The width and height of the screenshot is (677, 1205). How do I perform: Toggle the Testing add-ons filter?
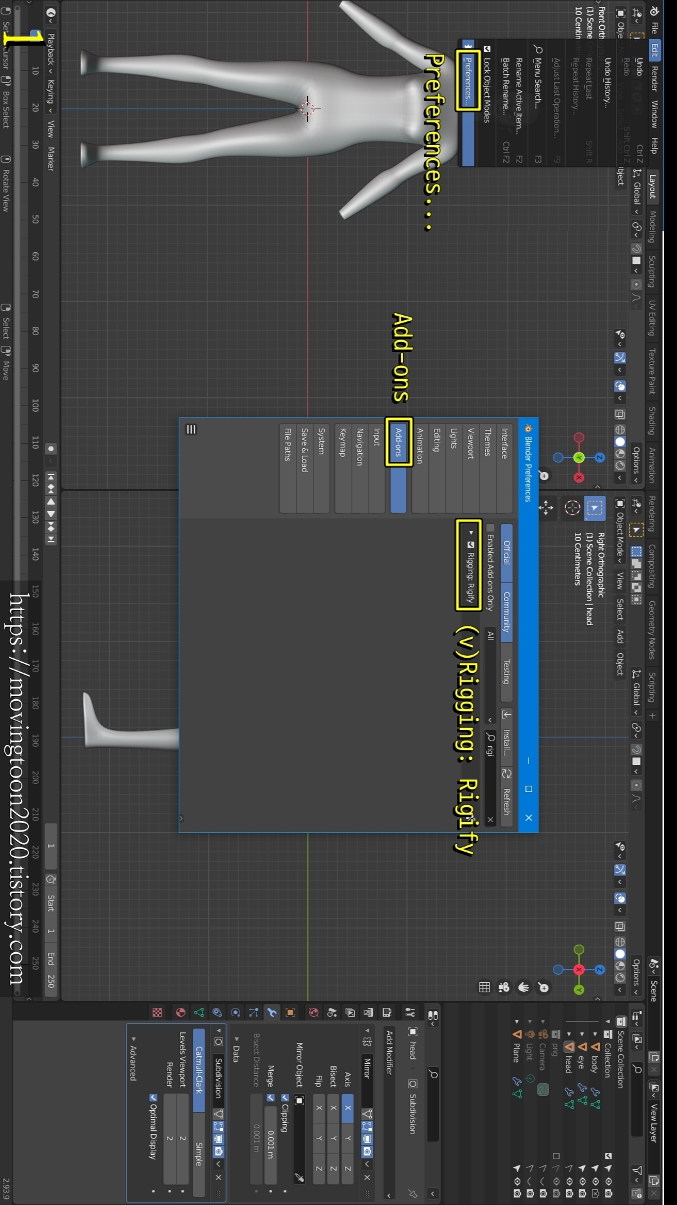[x=506, y=672]
